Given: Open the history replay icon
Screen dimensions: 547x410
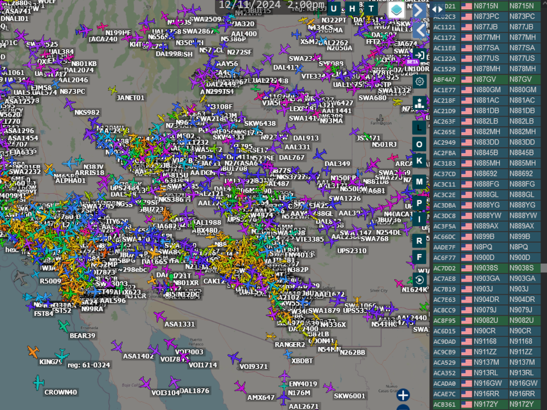Looking at the screenshot, I should click(420, 280).
